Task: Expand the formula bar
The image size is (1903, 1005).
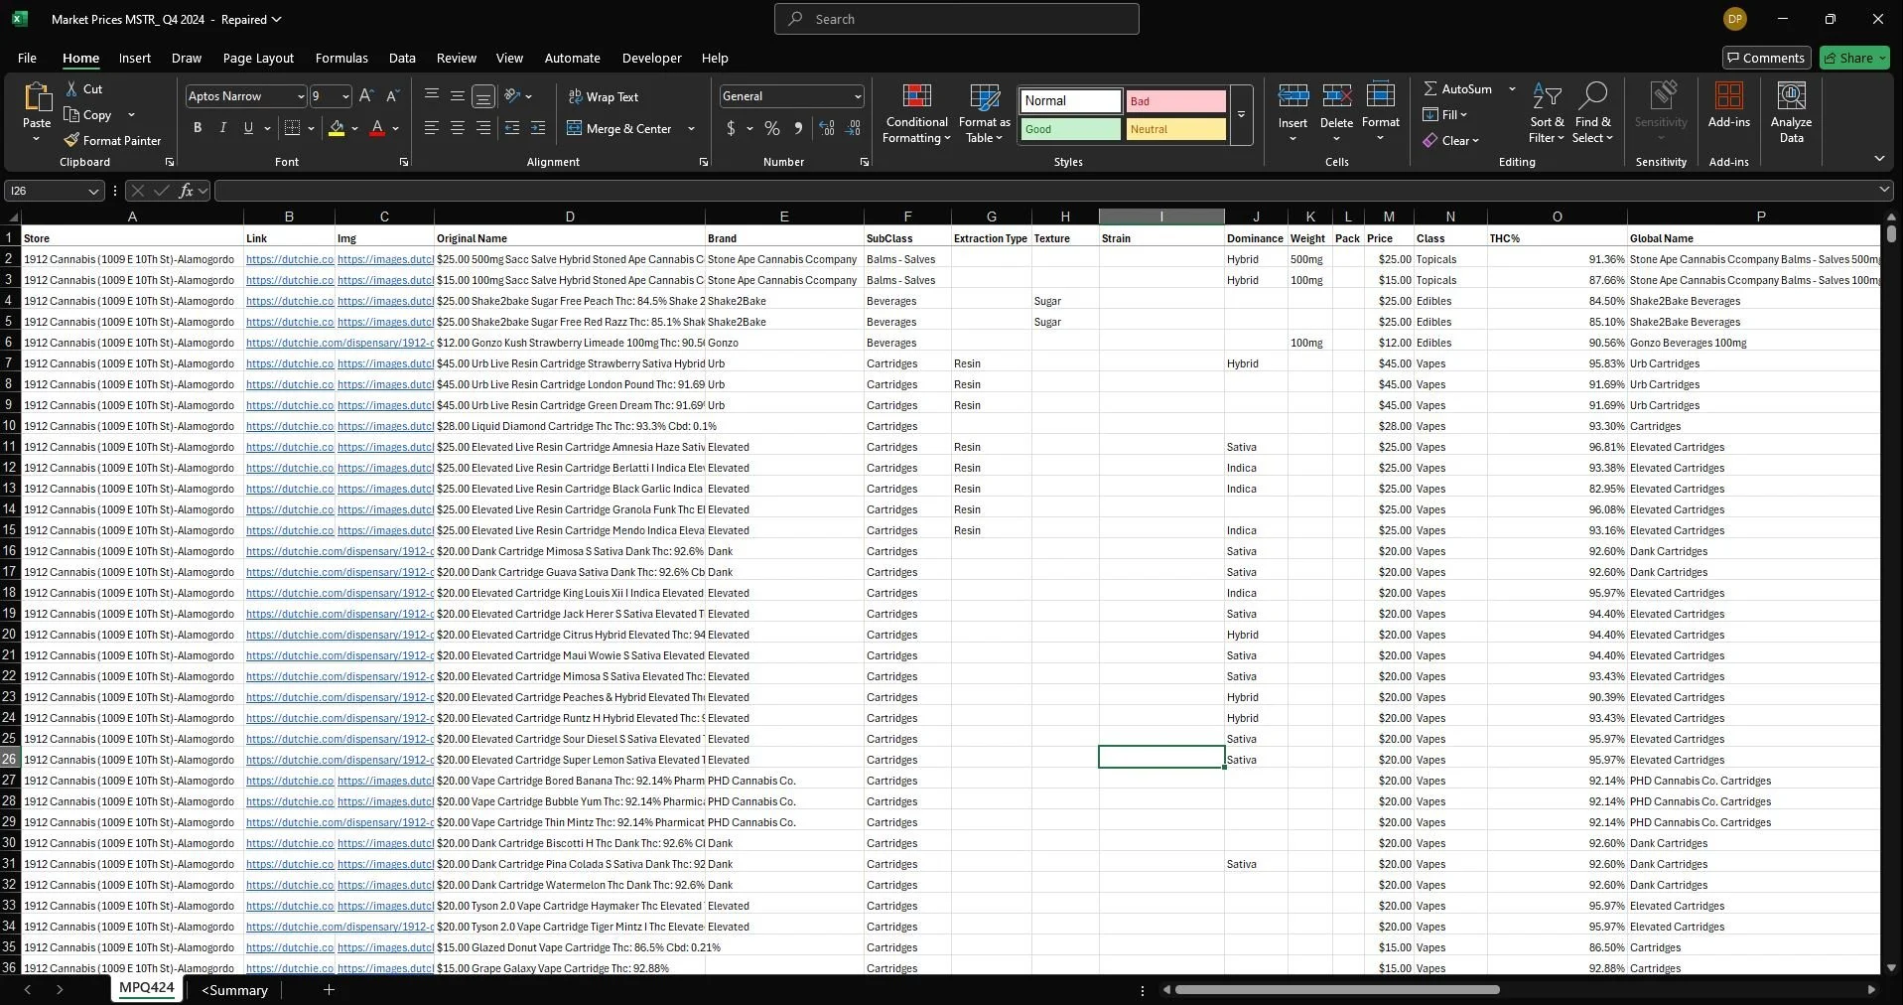Action: click(x=1883, y=190)
